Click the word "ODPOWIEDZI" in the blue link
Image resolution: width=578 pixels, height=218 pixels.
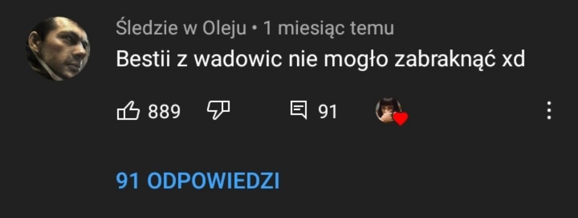click(x=213, y=181)
